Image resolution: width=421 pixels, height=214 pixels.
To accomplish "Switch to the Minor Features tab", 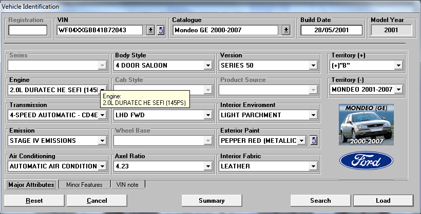I will 84,185.
